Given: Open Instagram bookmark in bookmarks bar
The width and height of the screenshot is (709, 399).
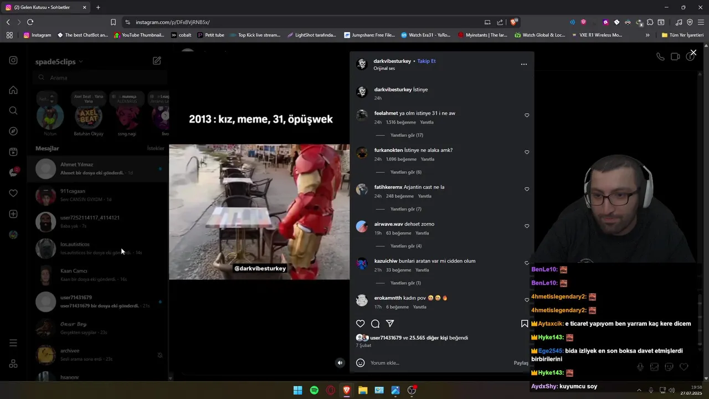Looking at the screenshot, I should click(37, 35).
